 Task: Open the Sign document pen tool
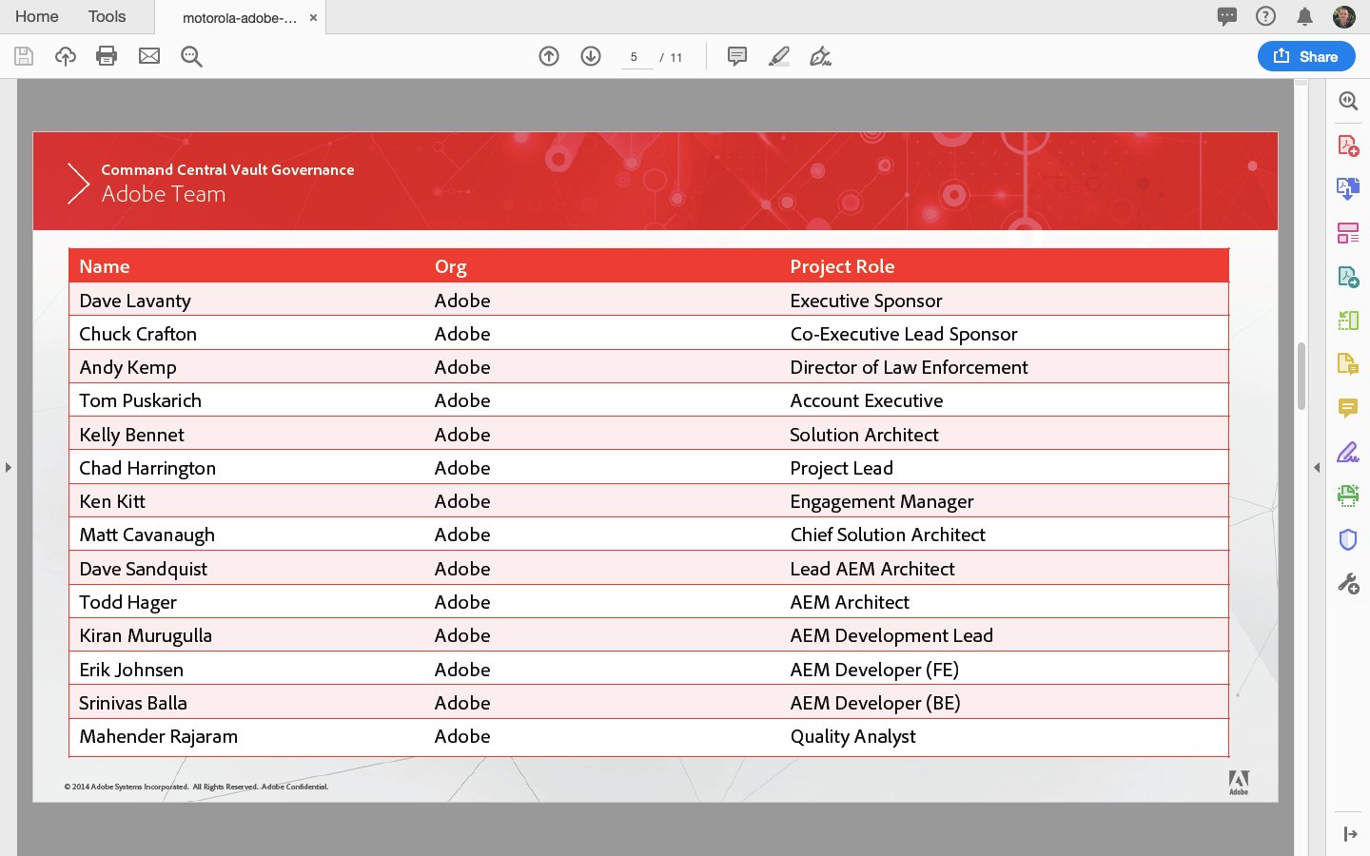[x=820, y=56]
